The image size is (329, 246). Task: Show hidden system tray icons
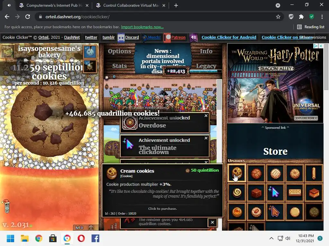click(x=271, y=238)
